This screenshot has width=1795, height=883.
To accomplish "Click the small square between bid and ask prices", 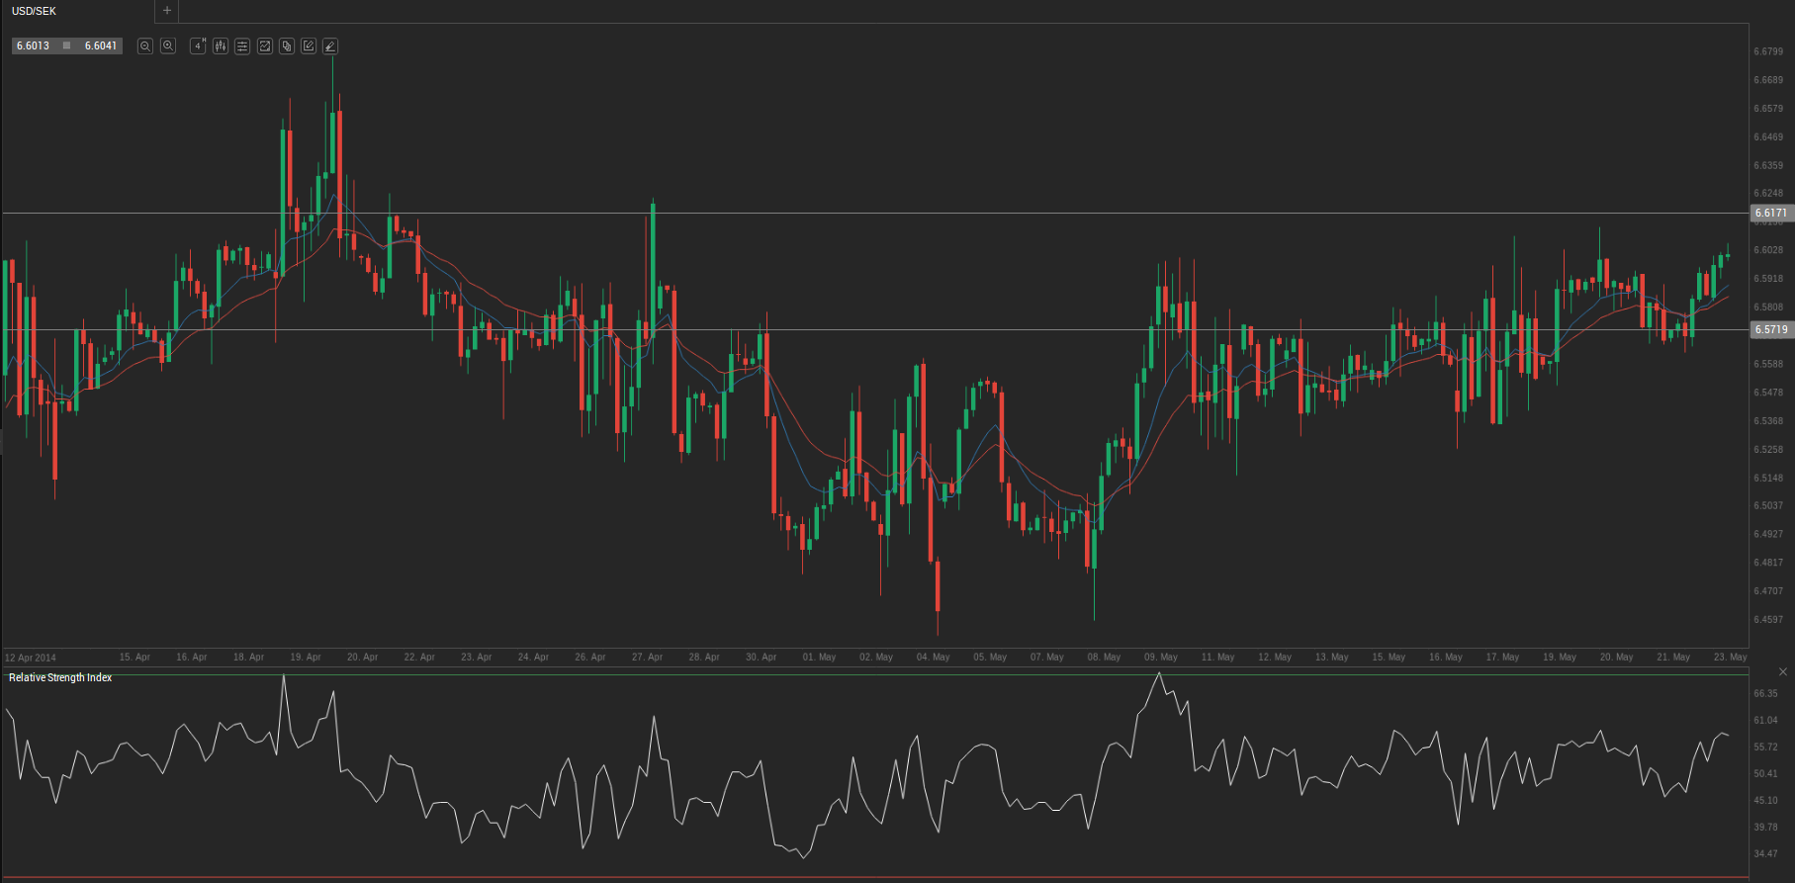I will (x=66, y=46).
